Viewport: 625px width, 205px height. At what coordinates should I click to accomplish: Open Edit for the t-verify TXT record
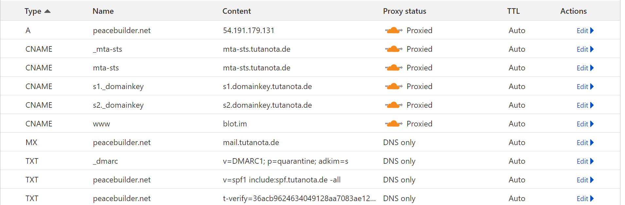(585, 198)
